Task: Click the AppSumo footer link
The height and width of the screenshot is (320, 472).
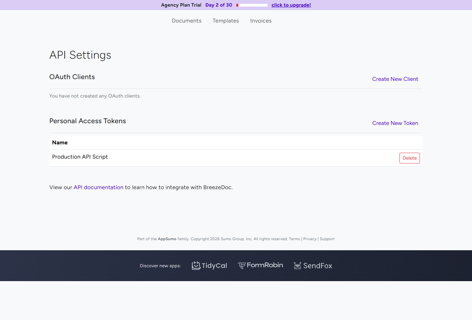Action: coord(167,239)
